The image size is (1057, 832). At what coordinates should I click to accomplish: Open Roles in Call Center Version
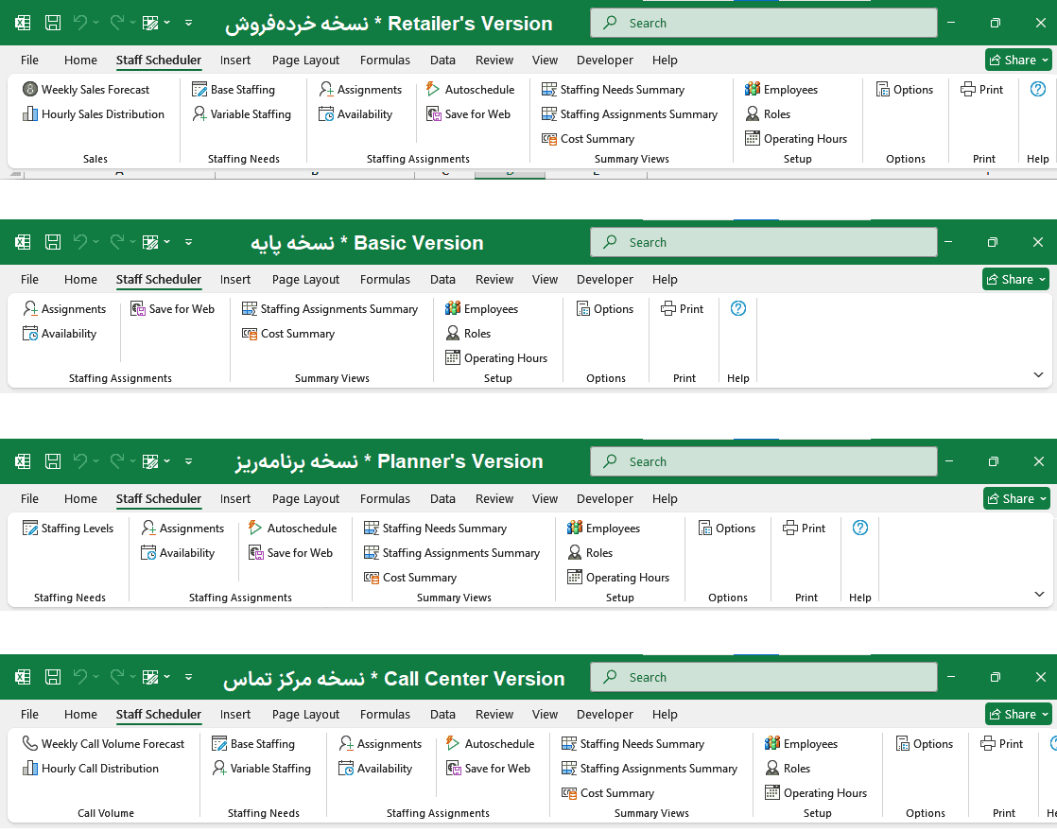787,769
